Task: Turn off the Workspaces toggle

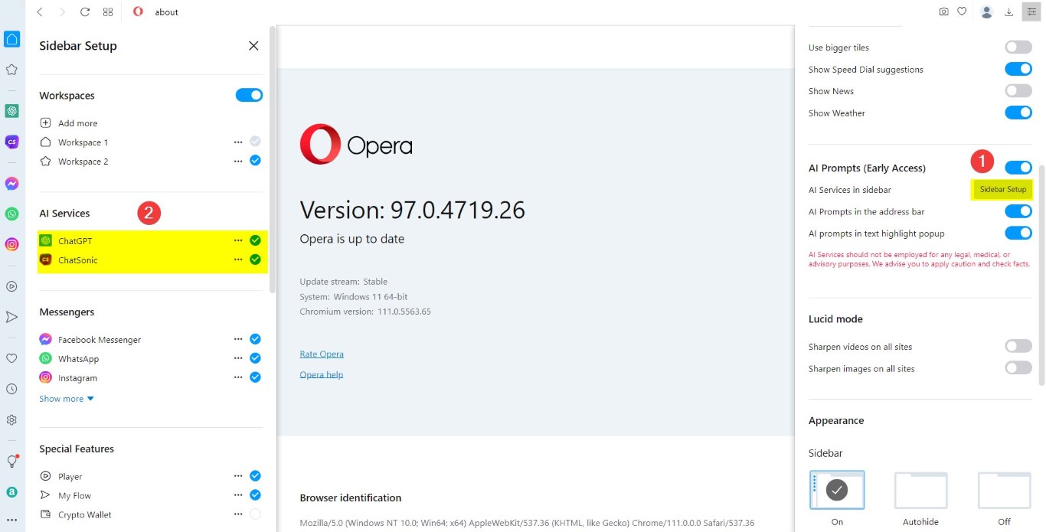Action: click(249, 95)
